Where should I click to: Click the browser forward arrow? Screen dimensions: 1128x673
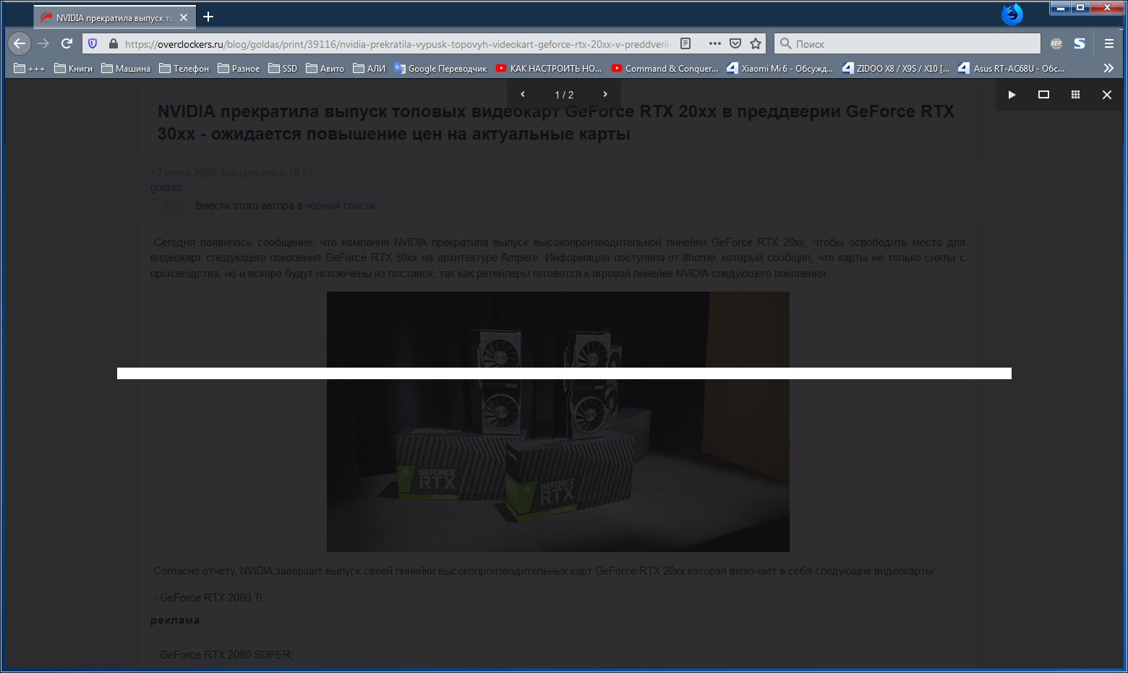[43, 43]
